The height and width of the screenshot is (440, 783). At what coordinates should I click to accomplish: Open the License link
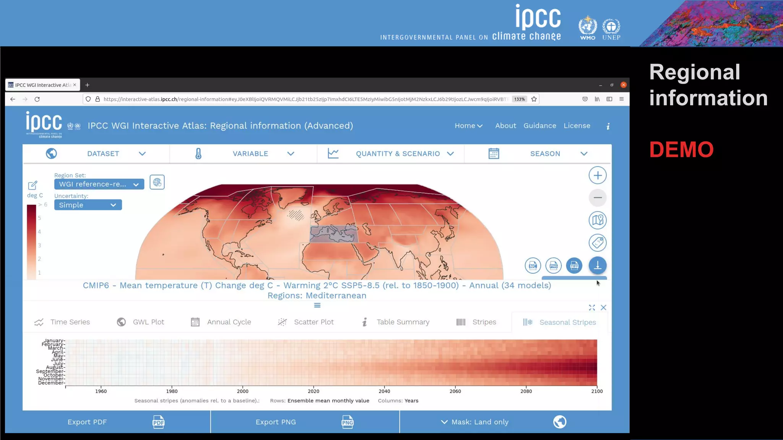tap(577, 126)
